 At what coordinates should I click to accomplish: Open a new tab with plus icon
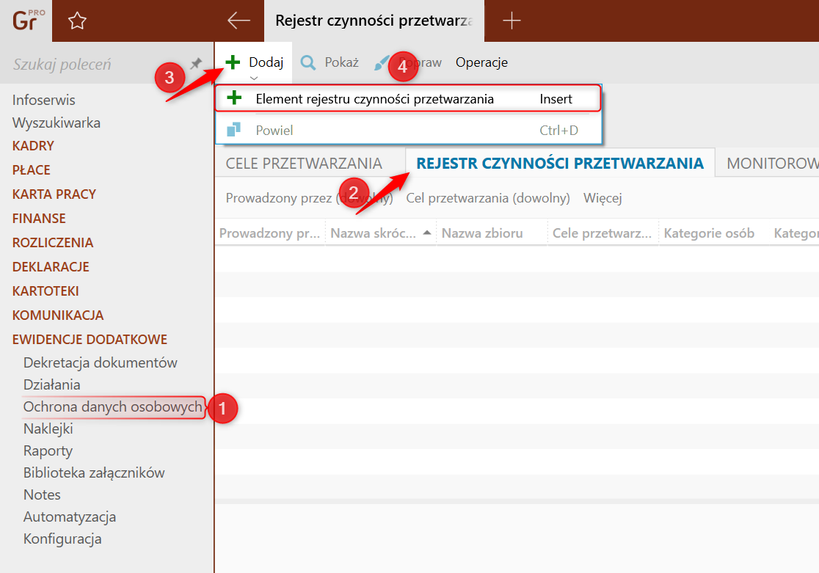(512, 21)
